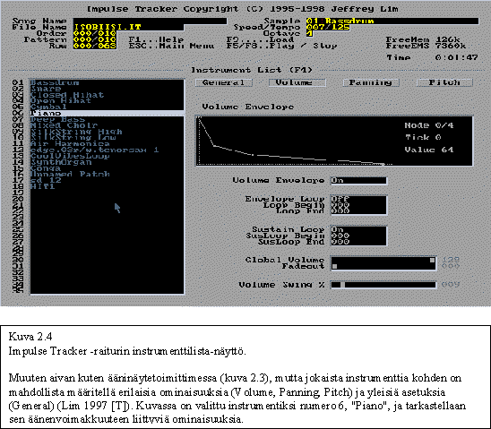The height and width of the screenshot is (429, 491).
Task: Select the Air Harmonica instrument
Action: coord(107,143)
